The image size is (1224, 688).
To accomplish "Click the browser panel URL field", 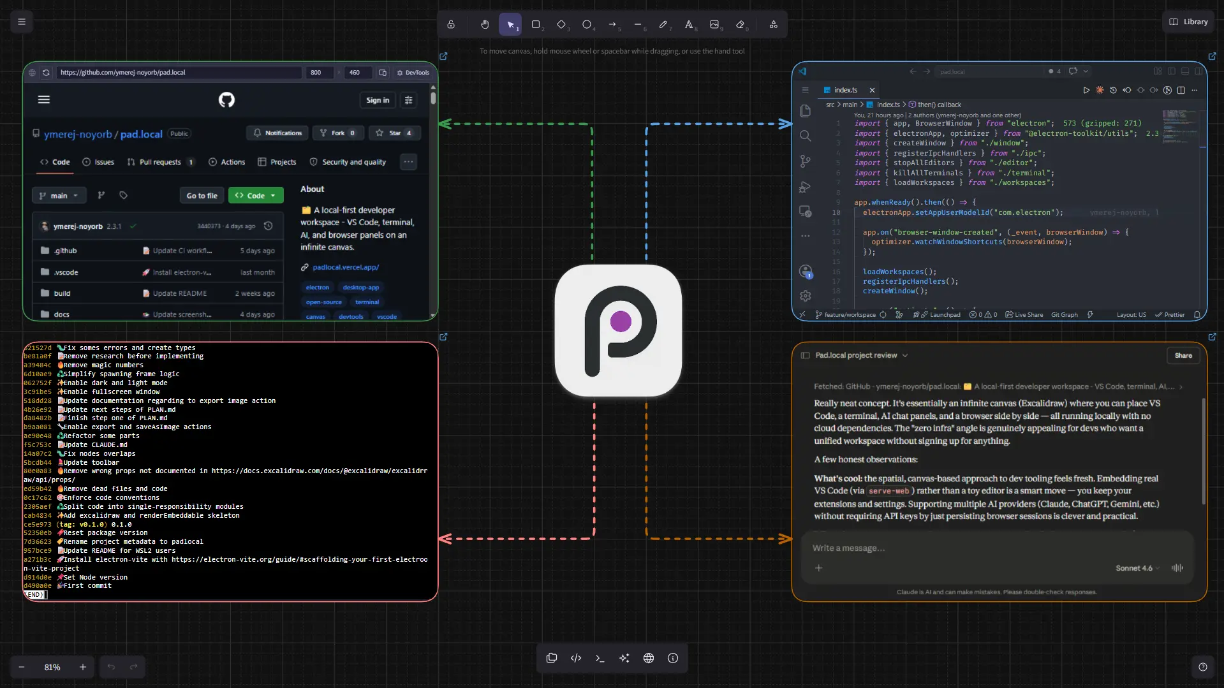I will pos(179,73).
